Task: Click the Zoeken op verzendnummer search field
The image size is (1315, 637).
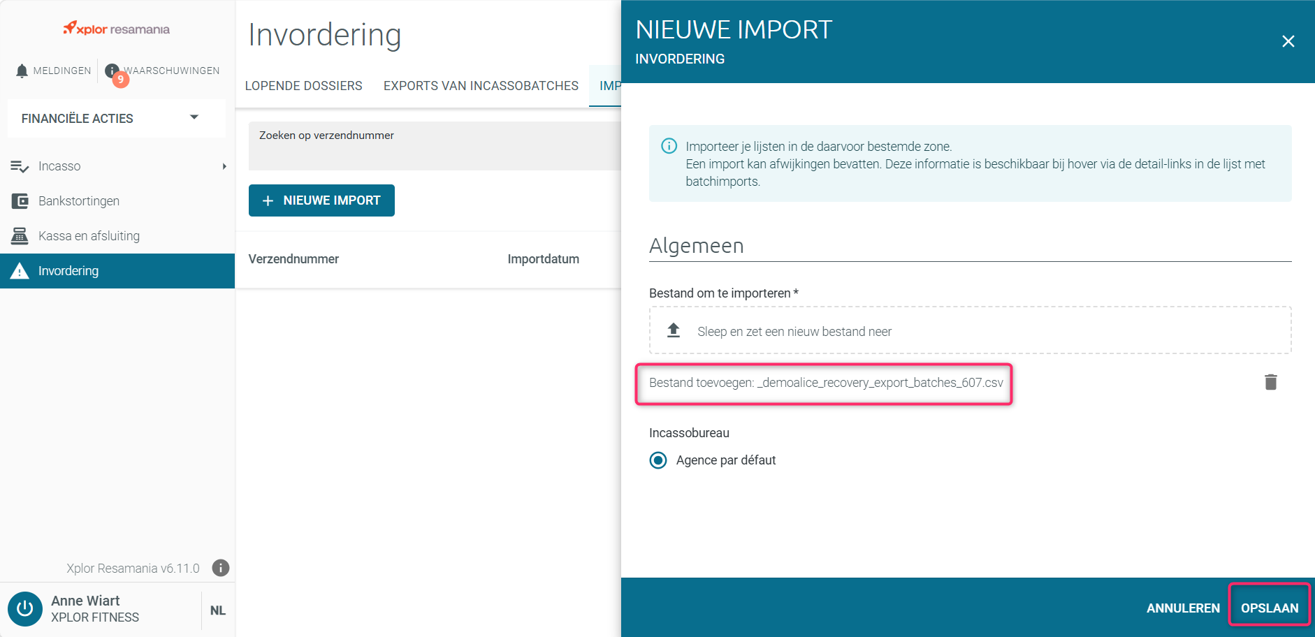Action: click(x=435, y=146)
